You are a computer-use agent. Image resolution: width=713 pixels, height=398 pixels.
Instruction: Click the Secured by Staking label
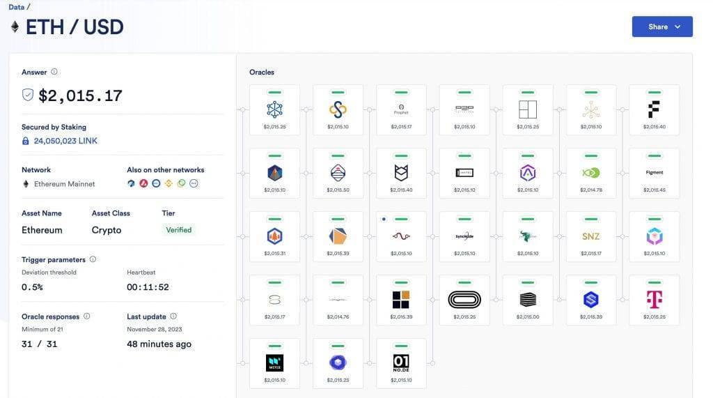coord(54,127)
